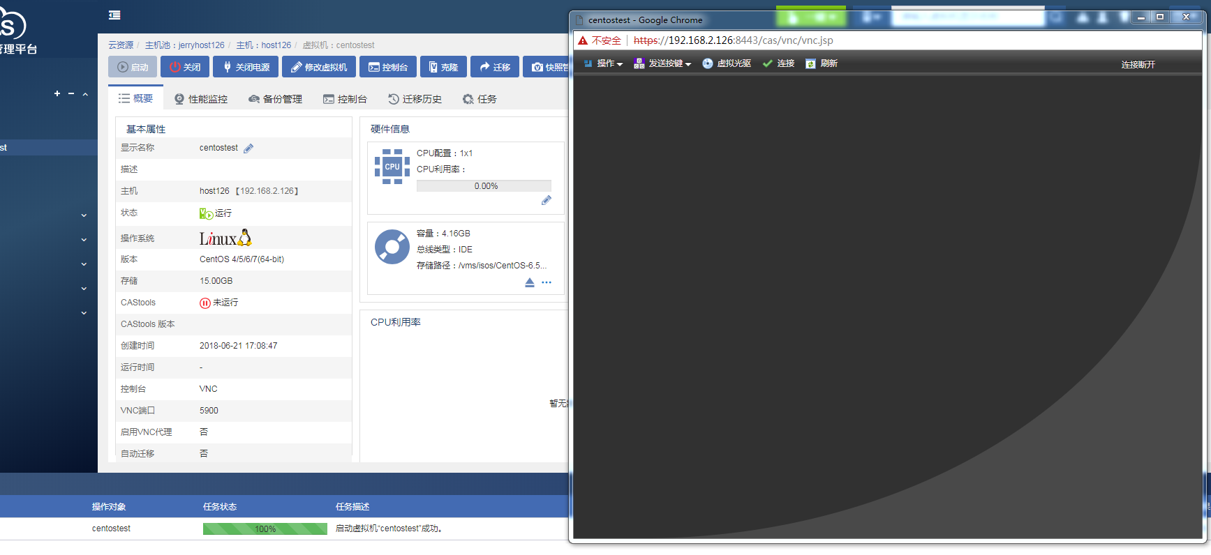Click the 100% task progress bar
Viewport: 1211px width, 555px height.
tap(265, 529)
